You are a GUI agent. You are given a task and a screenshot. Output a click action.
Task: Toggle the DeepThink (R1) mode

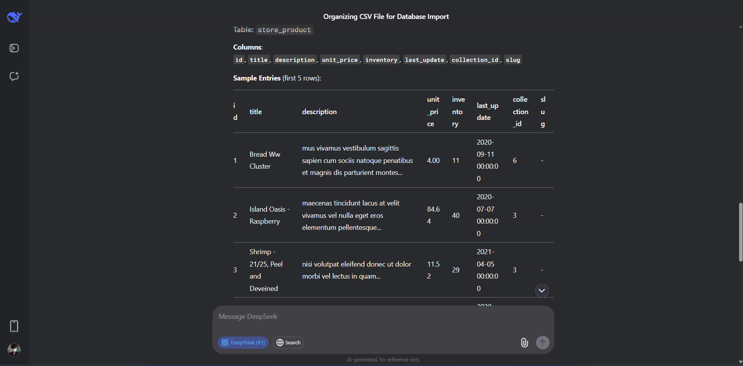243,342
